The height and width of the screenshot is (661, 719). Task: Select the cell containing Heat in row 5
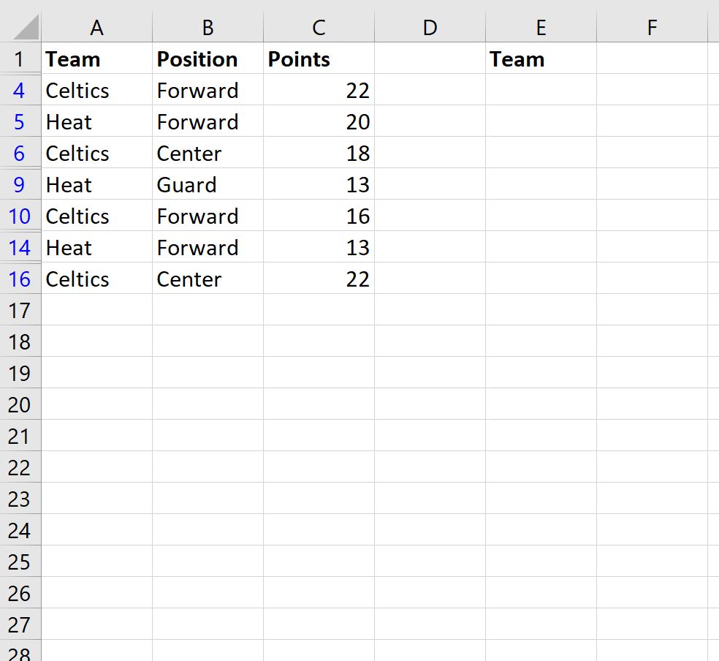pyautogui.click(x=96, y=121)
